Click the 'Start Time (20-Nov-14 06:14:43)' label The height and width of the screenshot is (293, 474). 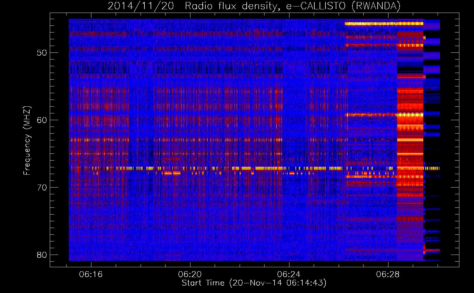click(254, 283)
